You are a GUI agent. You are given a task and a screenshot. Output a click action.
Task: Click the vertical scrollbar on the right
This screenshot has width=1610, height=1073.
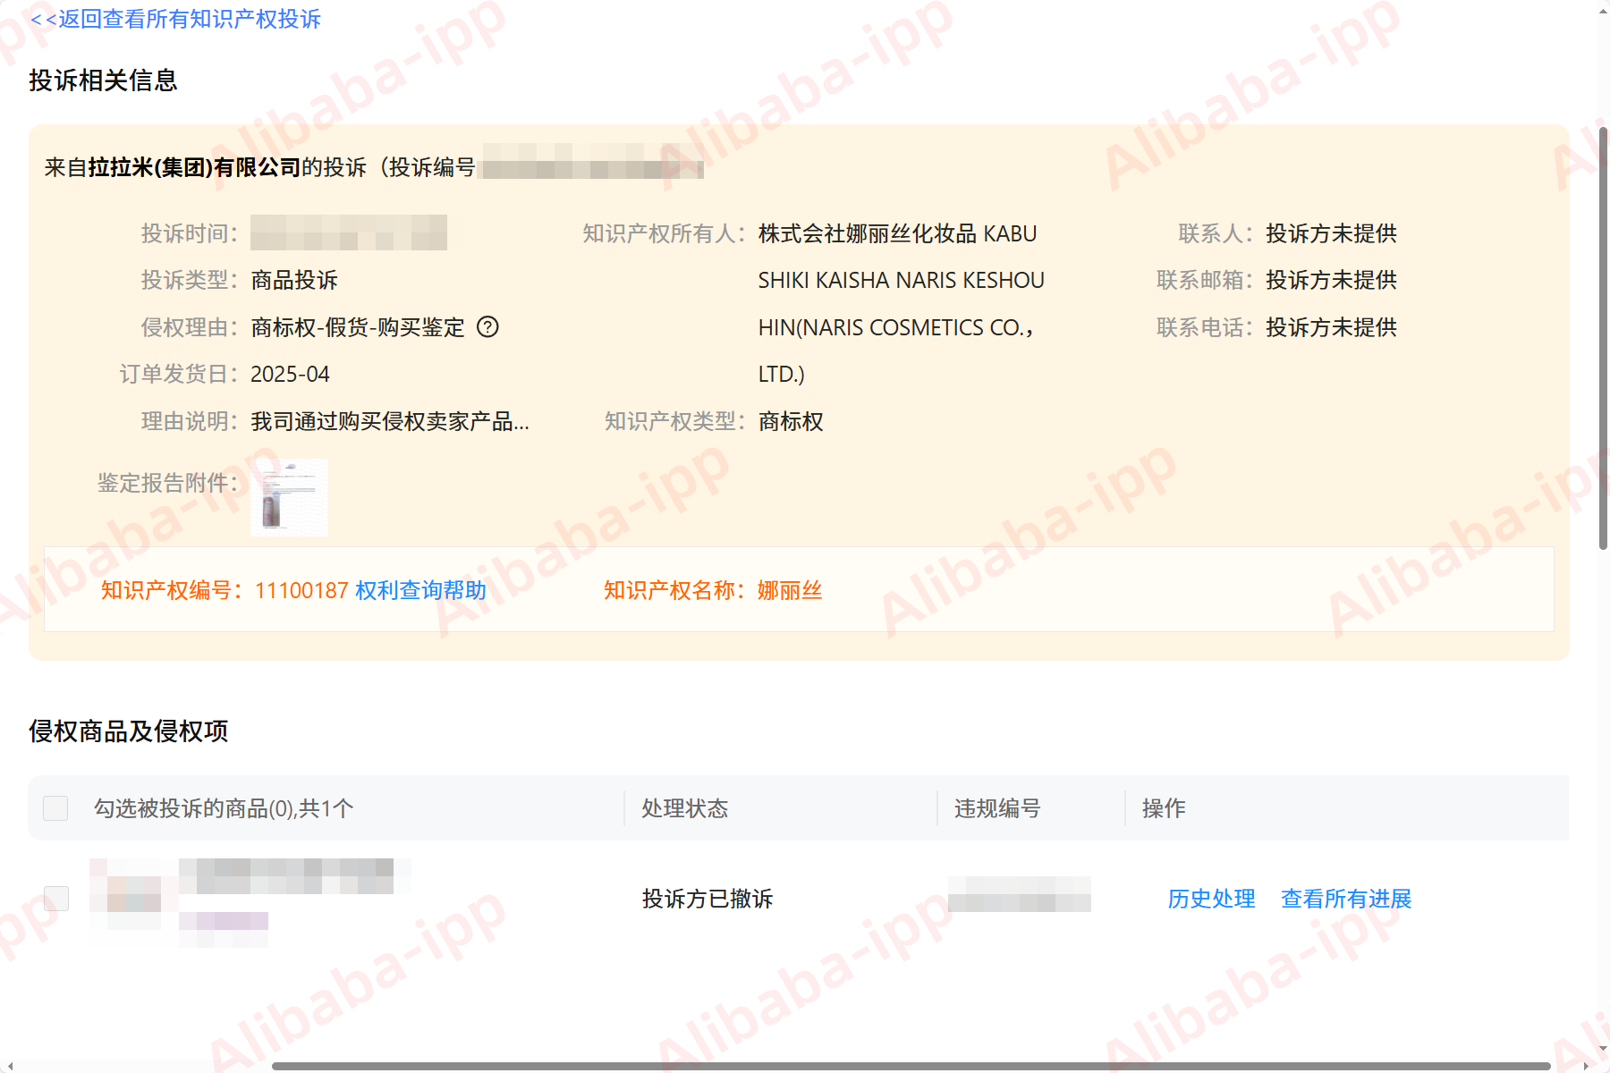(1603, 340)
